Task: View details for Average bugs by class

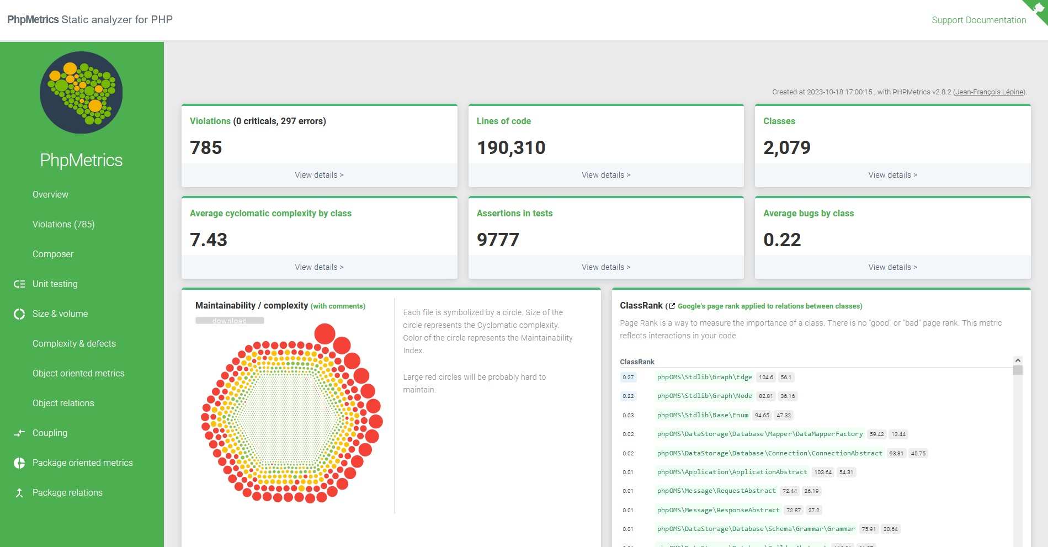Action: (x=892, y=267)
